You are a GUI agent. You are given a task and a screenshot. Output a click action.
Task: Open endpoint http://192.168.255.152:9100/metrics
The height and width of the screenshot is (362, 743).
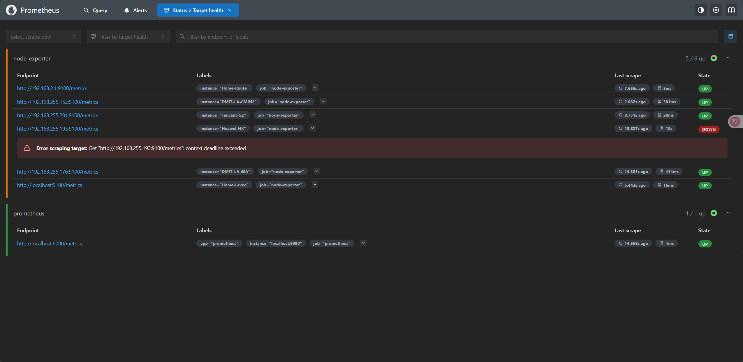(x=58, y=102)
